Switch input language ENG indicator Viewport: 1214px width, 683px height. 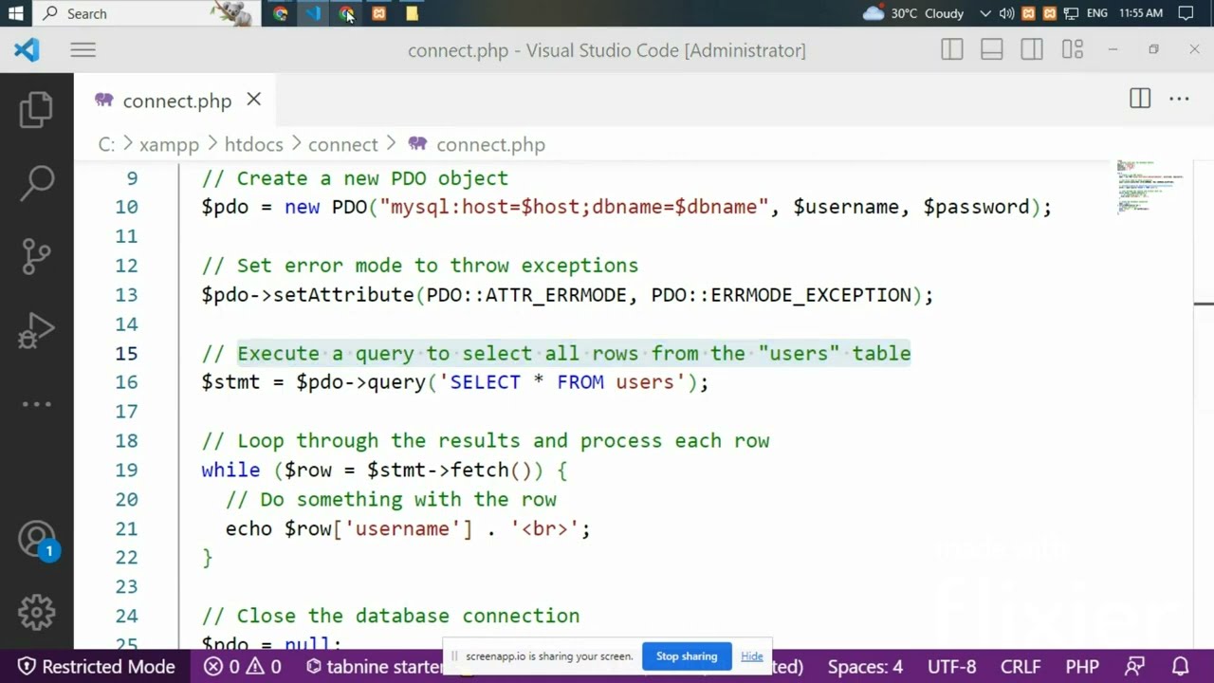pos(1097,13)
